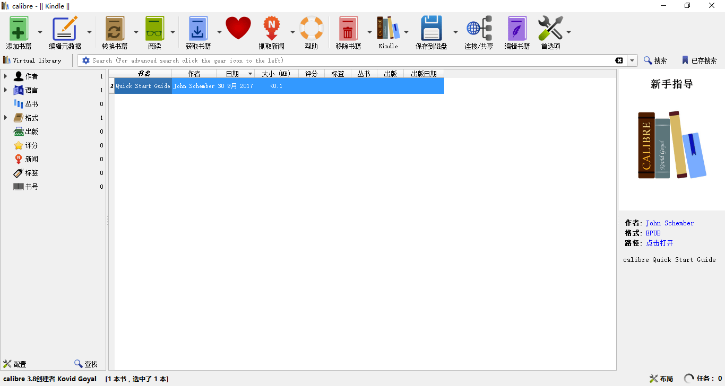Click the 转换书籍 (Convert books) icon
This screenshot has width=725, height=386.
click(x=115, y=28)
